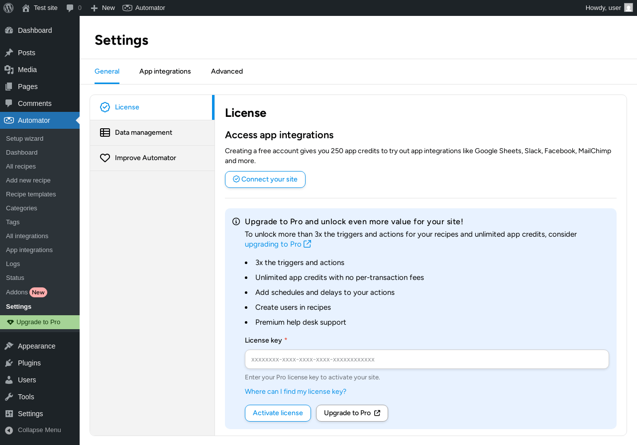637x445 pixels.
Task: Switch to the Advanced tab
Action: coord(227,71)
